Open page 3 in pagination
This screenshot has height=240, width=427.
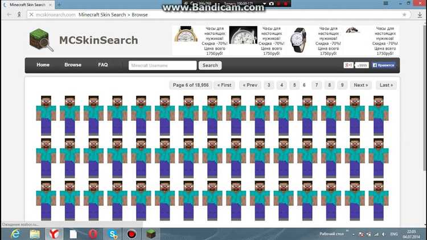click(x=269, y=85)
